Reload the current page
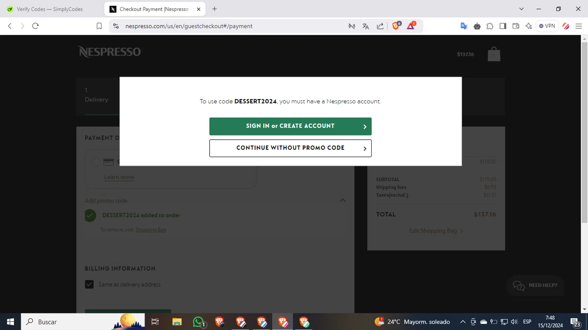588x330 pixels. coord(35,26)
